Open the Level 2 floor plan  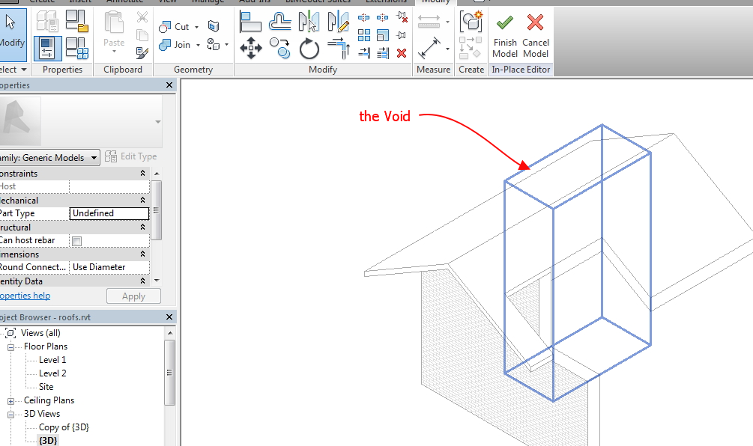tap(52, 373)
